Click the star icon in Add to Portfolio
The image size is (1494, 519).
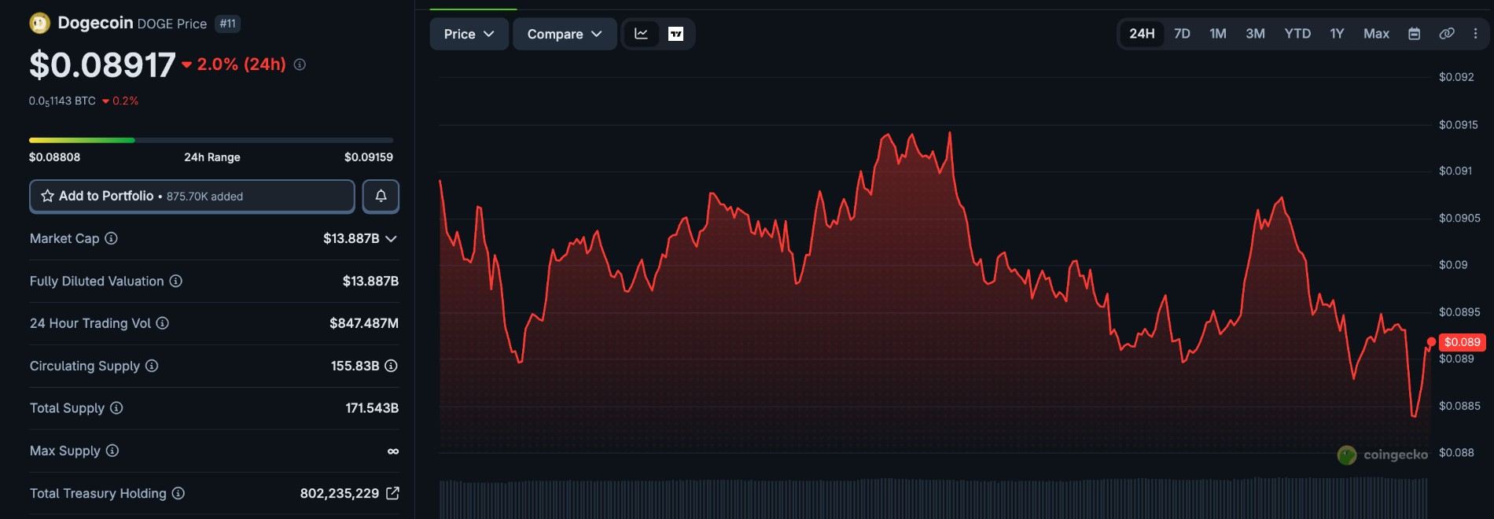pyautogui.click(x=47, y=196)
